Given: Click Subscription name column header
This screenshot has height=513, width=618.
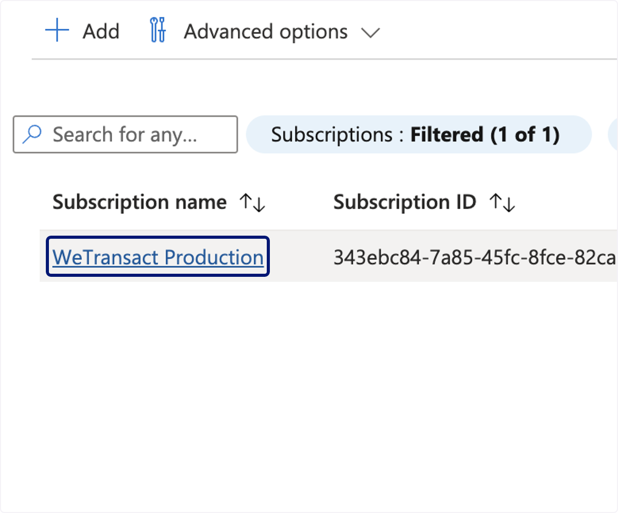Looking at the screenshot, I should tap(140, 202).
